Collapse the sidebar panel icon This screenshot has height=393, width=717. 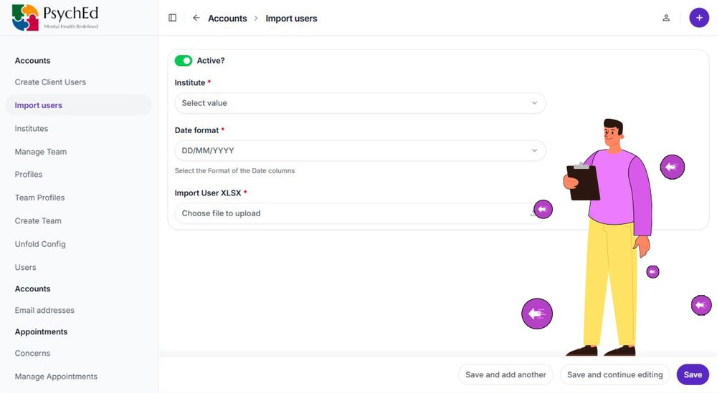[x=172, y=18]
